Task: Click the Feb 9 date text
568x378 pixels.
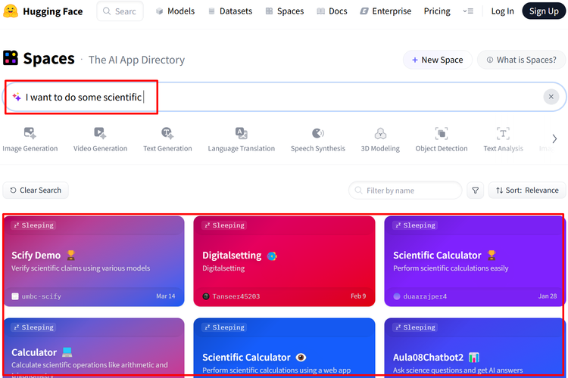Action: 358,296
